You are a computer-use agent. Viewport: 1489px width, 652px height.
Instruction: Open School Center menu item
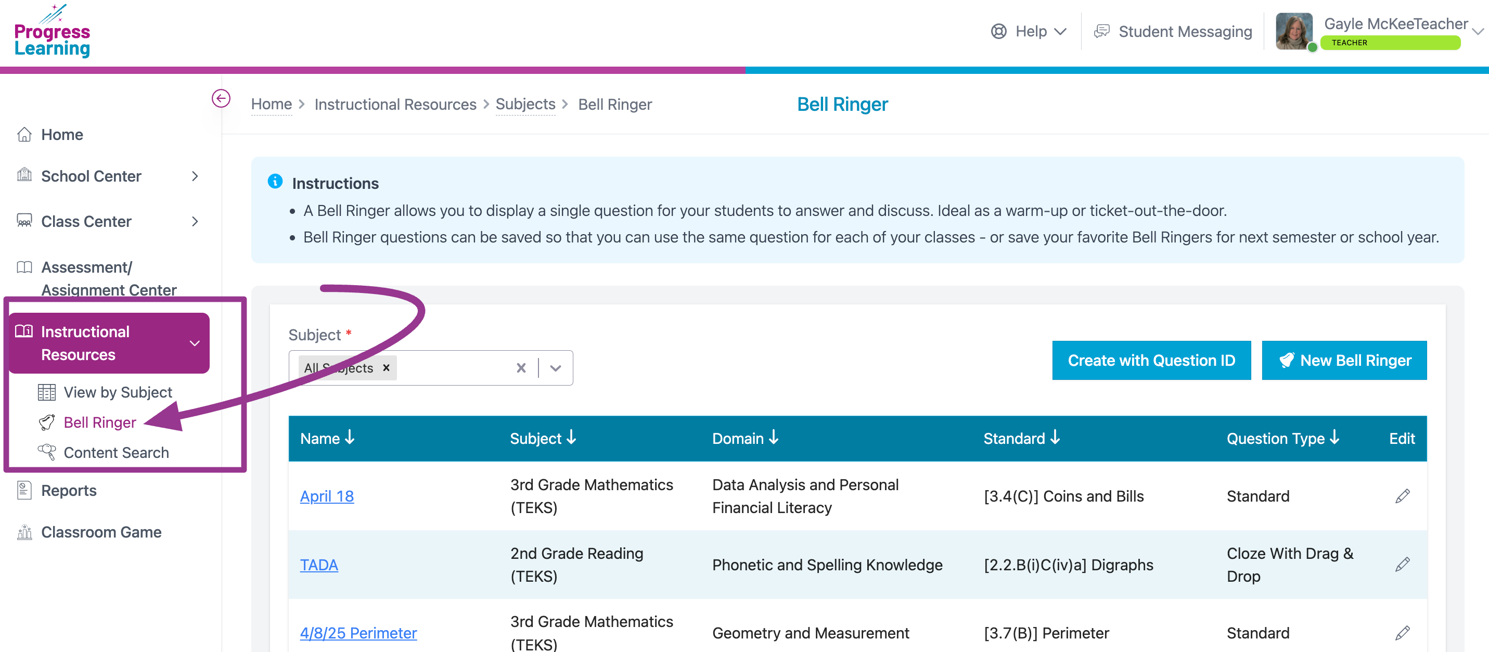click(x=91, y=176)
